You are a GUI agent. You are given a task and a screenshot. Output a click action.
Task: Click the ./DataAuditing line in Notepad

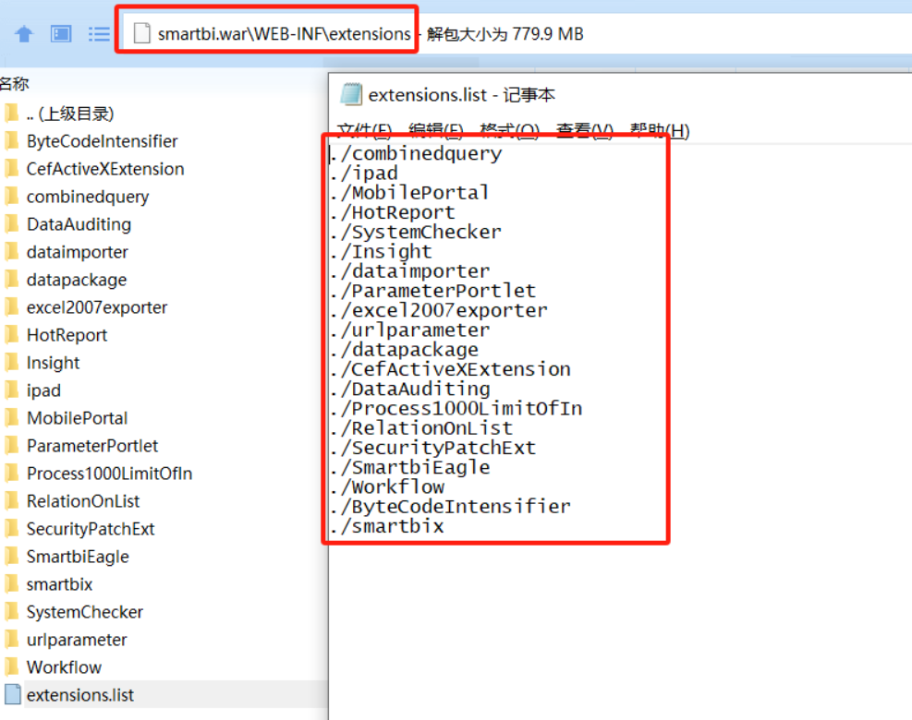pyautogui.click(x=409, y=389)
